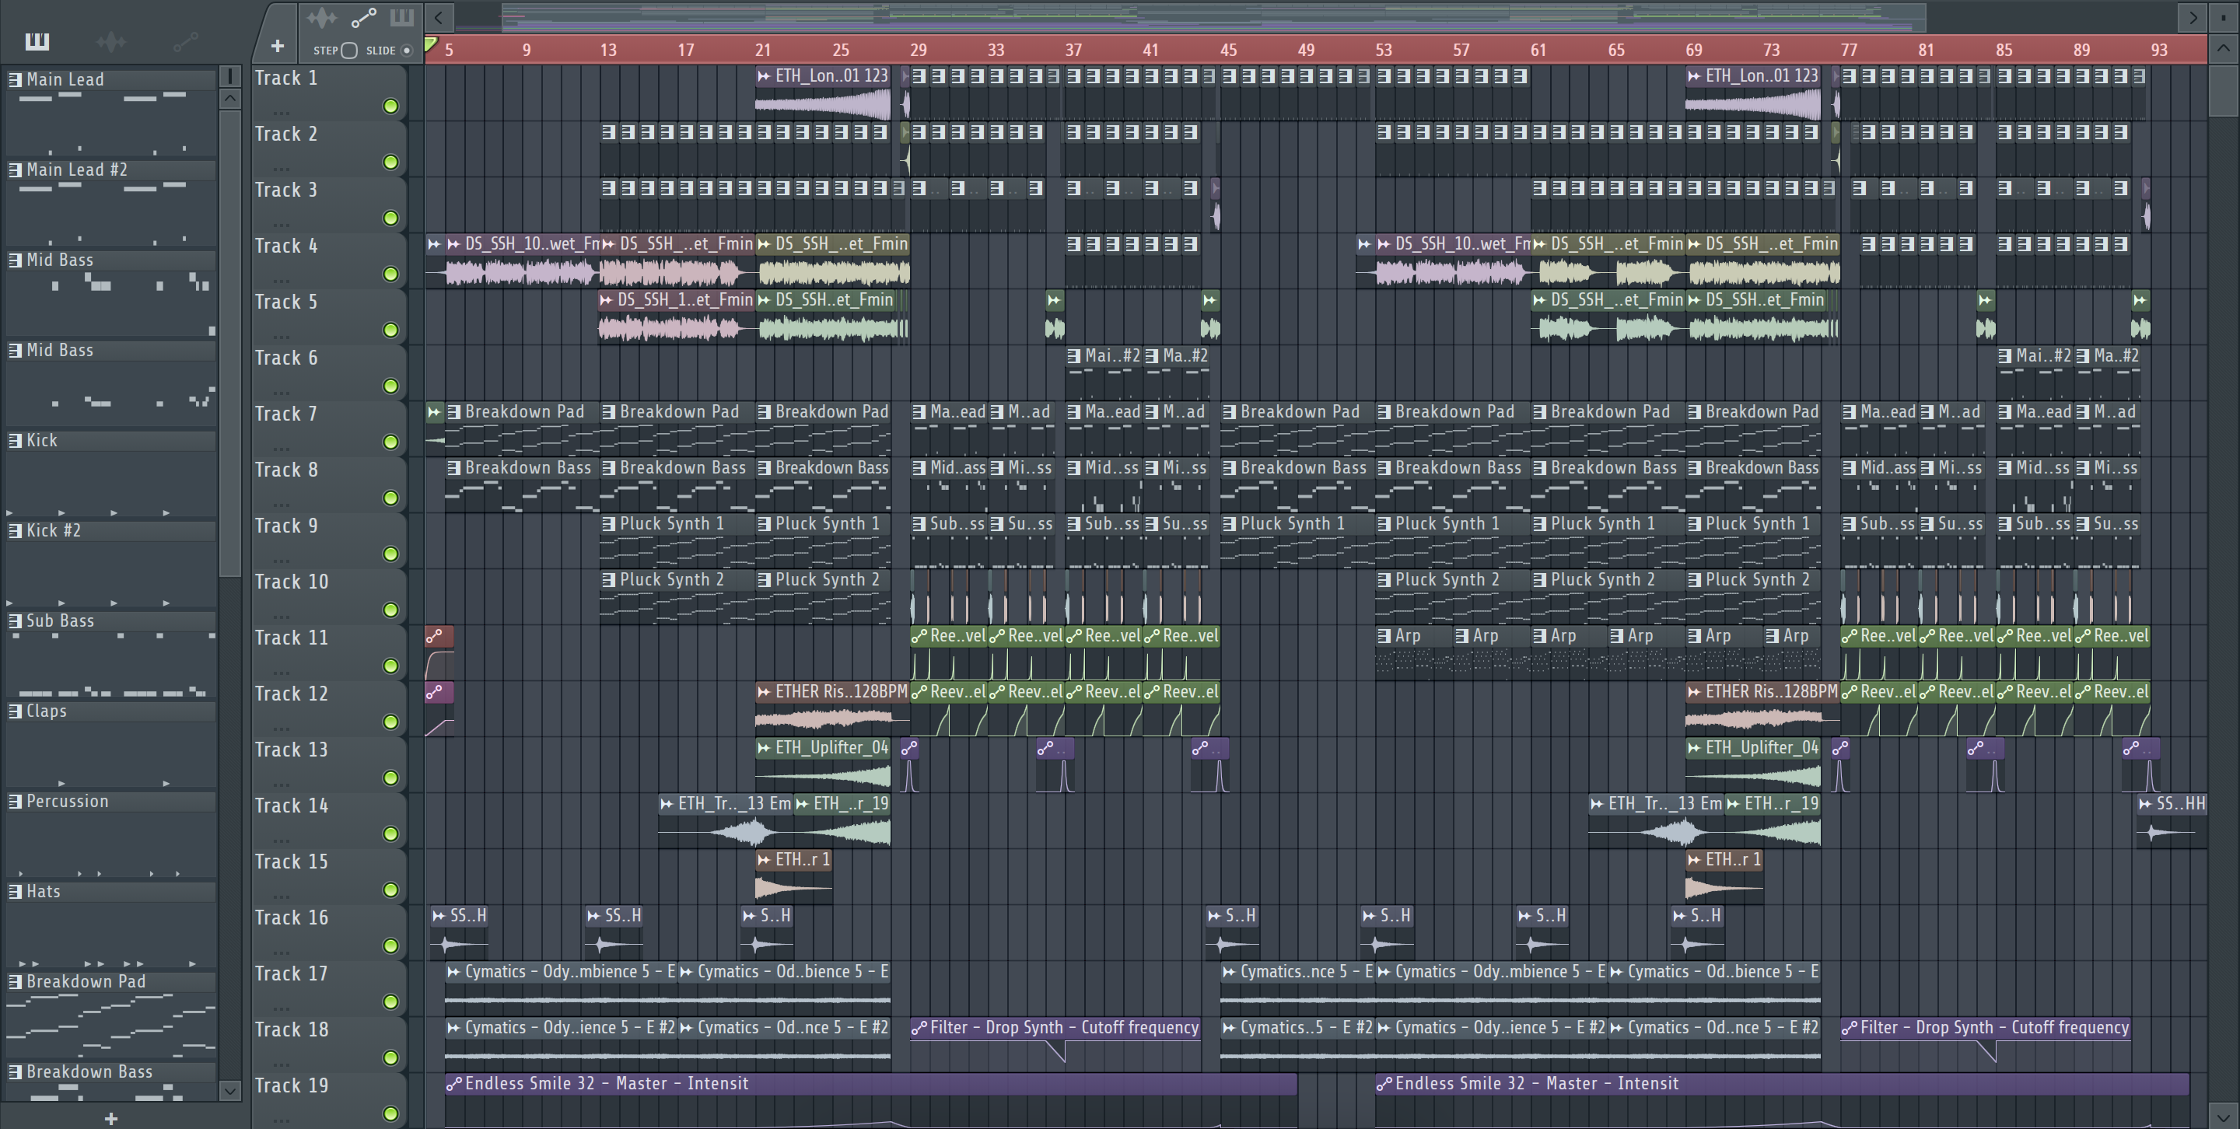The width and height of the screenshot is (2240, 1129).
Task: Mute Track 16 with its green LED
Action: coord(390,945)
